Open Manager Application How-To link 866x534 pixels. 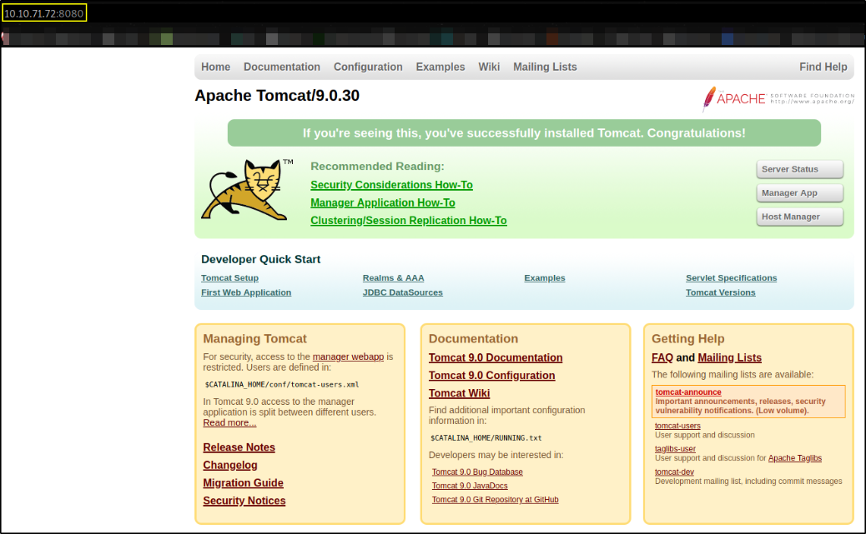point(383,202)
